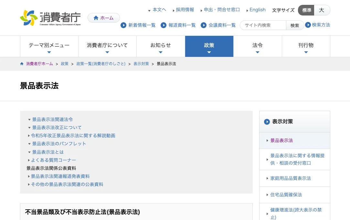Open 会議資料一覧 link
Image resolution: width=350 pixels, height=220 pixels.
point(222,25)
